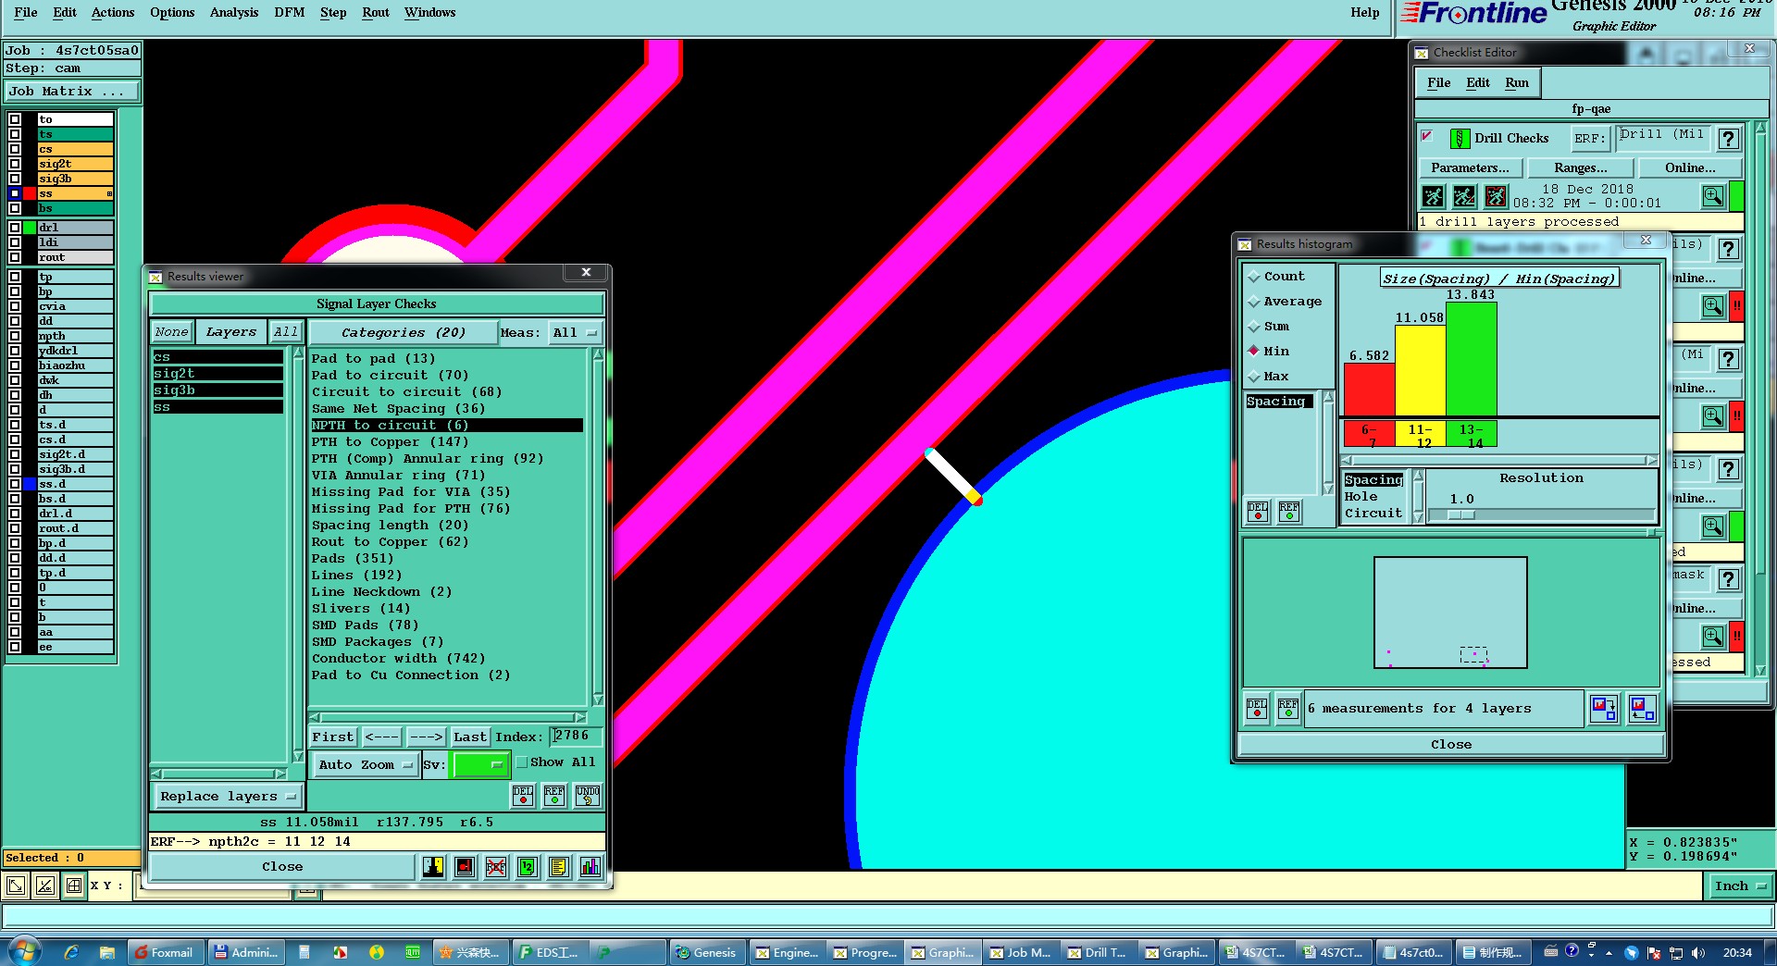
Task: Open the Rout menu
Action: [376, 13]
